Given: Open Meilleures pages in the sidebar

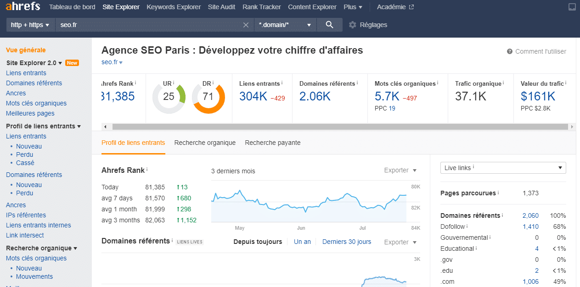Looking at the screenshot, I should [x=30, y=113].
